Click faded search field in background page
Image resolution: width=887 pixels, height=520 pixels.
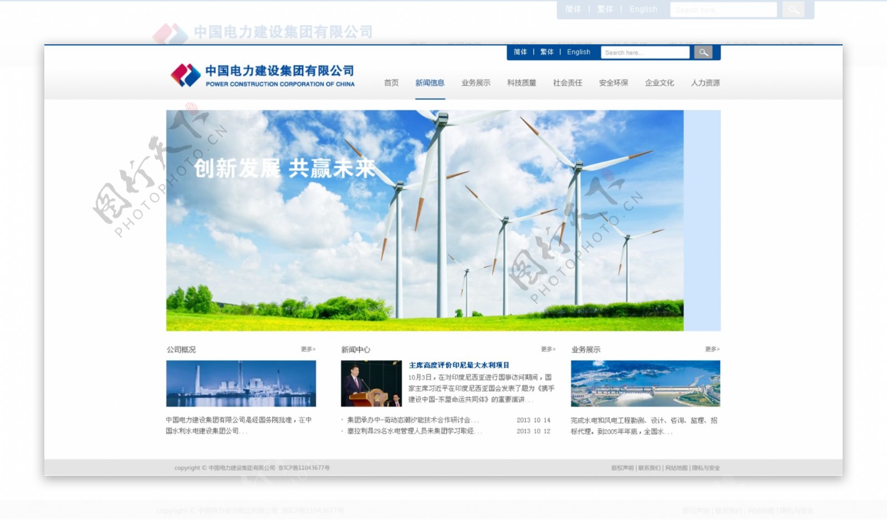(723, 9)
